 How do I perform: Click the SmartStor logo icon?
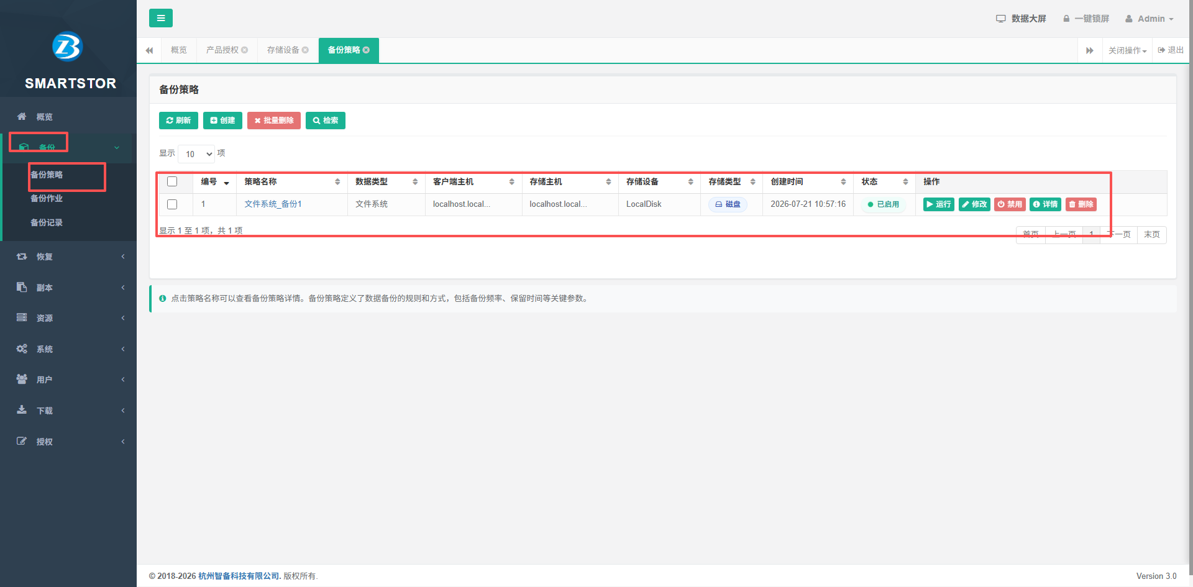point(68,47)
